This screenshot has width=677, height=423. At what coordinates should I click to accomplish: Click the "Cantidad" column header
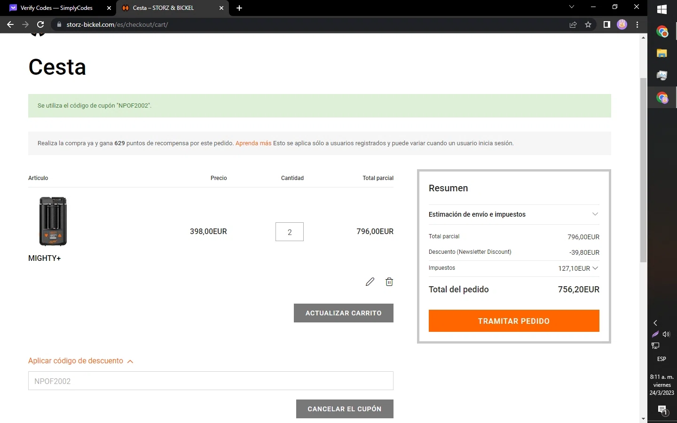(x=292, y=178)
